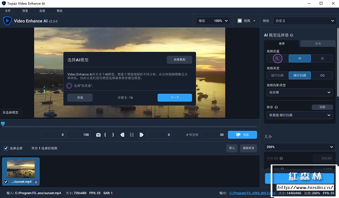Screen dimensions: 339x198
Task: Click the 导入 button
Action: (x=232, y=148)
